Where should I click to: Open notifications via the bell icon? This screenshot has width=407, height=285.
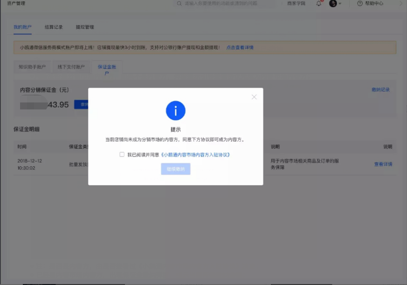[319, 3]
